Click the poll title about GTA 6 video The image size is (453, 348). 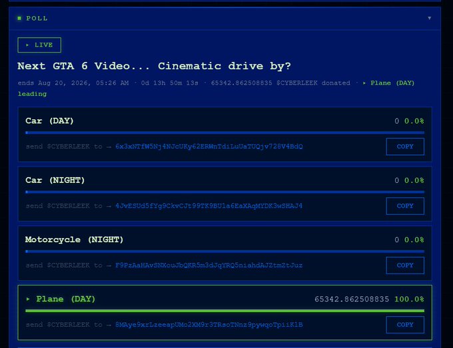(x=154, y=66)
